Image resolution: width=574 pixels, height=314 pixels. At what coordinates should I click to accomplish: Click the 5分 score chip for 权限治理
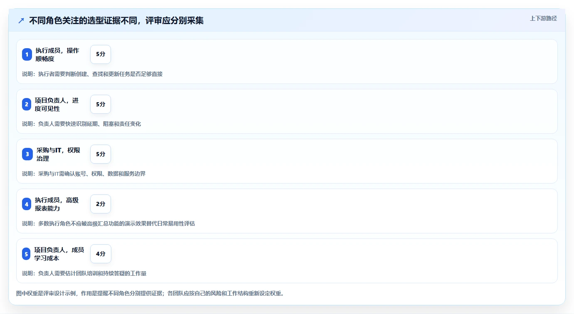tap(101, 154)
